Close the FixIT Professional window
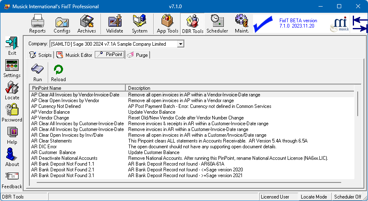The height and width of the screenshot is (201, 368). pyautogui.click(x=358, y=6)
